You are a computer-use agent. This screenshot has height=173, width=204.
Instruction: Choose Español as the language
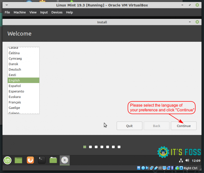point(23,86)
